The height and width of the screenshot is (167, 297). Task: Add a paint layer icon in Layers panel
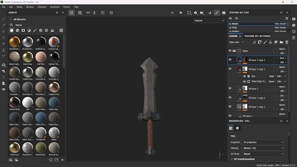pyautogui.click(x=265, y=42)
